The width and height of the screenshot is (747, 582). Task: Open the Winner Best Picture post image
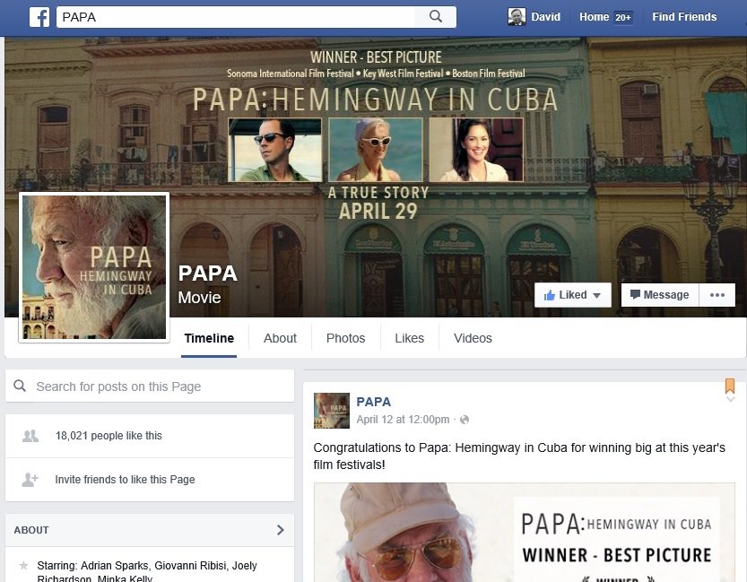(524, 533)
